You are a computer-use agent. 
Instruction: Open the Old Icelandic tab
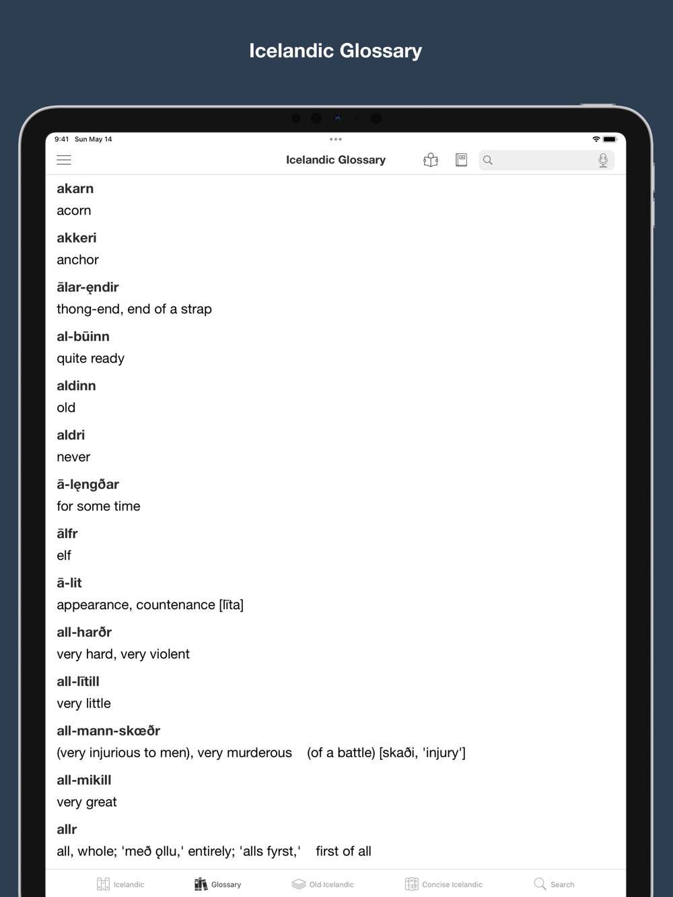pos(322,884)
